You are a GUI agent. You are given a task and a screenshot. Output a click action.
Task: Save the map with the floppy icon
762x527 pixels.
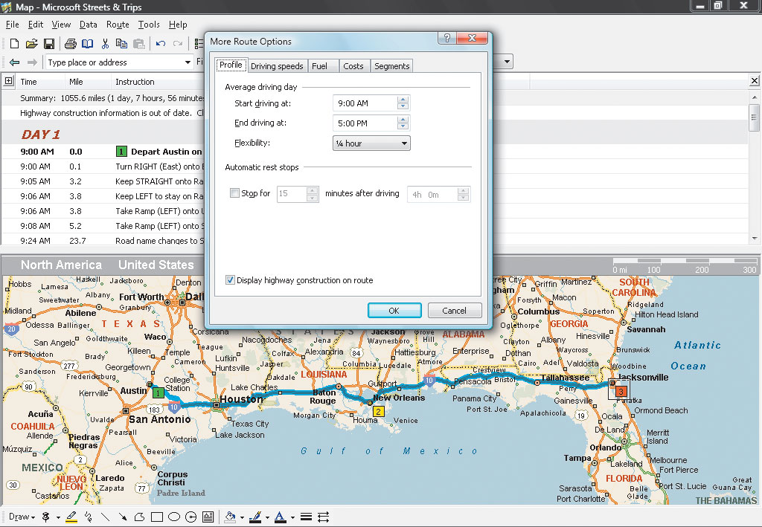pyautogui.click(x=49, y=44)
